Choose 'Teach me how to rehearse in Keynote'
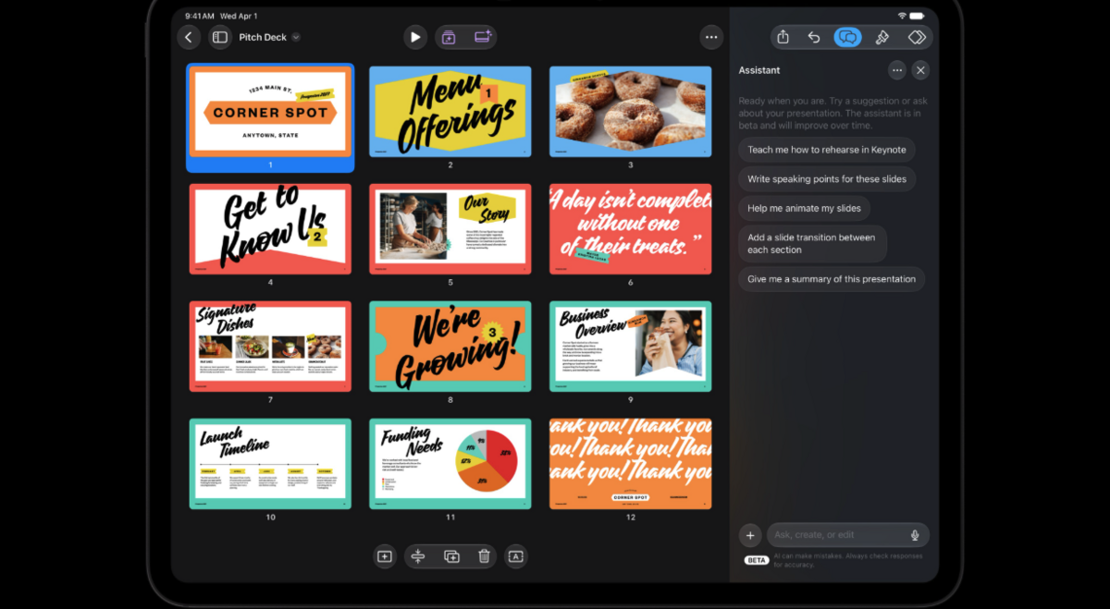Image resolution: width=1110 pixels, height=609 pixels. coord(827,150)
